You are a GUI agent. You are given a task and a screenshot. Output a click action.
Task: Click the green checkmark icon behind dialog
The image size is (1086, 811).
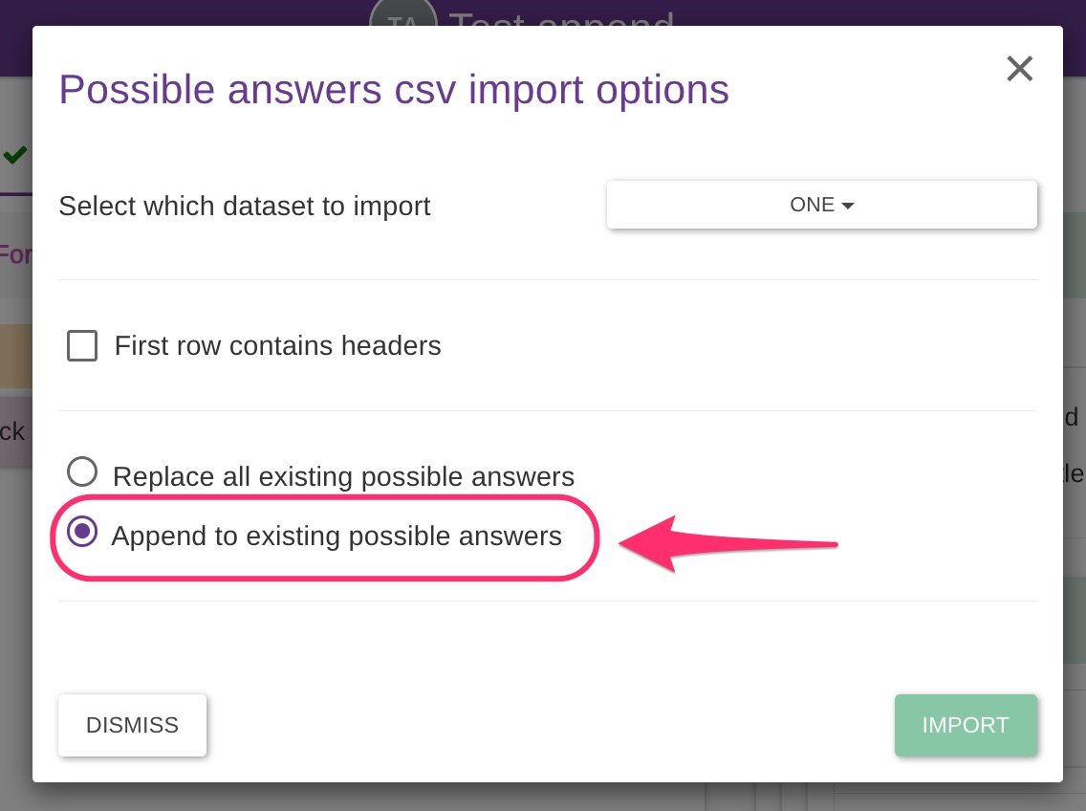14,155
